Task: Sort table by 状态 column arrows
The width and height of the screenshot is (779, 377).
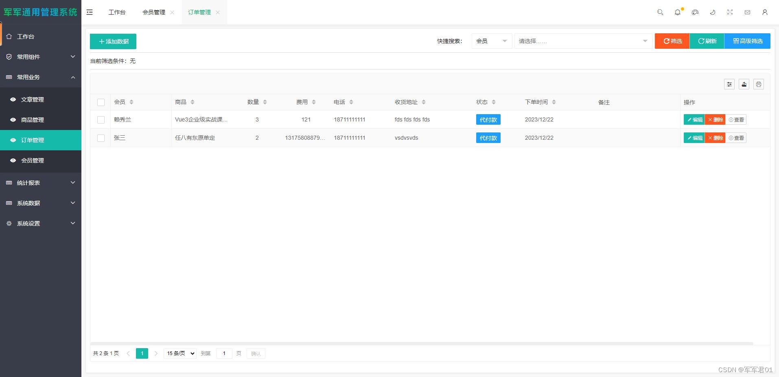Action: point(494,102)
